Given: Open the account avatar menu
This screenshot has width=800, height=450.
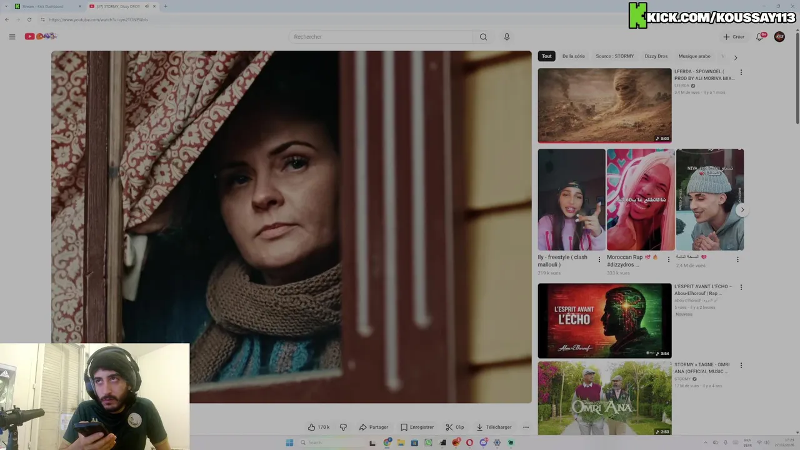Looking at the screenshot, I should click(779, 37).
